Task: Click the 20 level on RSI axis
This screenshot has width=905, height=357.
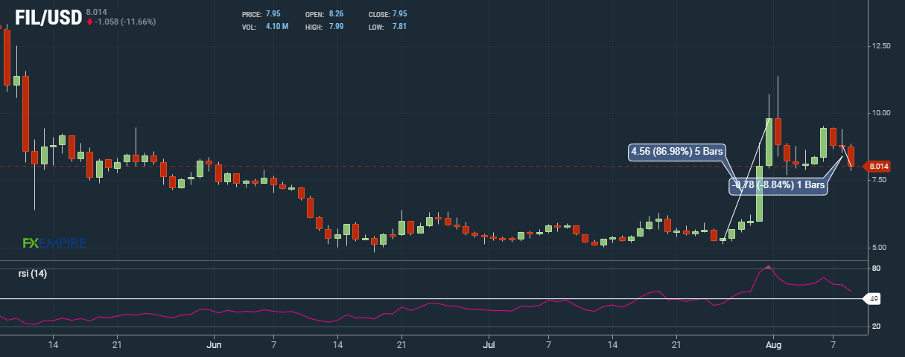Action: coord(877,327)
